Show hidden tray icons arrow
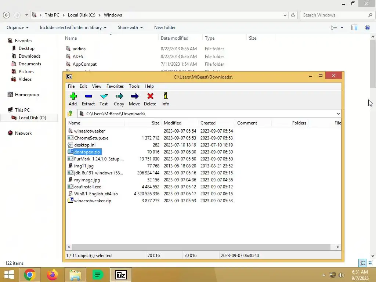The height and width of the screenshot is (282, 376). pyautogui.click(x=324, y=275)
